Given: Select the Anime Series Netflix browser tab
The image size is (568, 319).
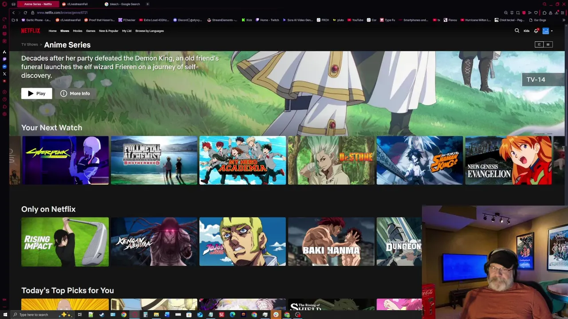Looking at the screenshot, I should 38,4.
